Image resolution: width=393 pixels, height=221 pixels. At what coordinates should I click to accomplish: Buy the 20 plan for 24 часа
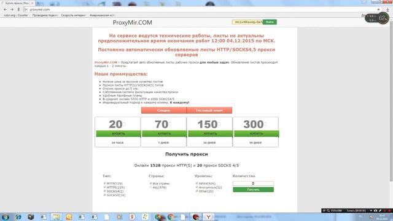tap(119, 134)
